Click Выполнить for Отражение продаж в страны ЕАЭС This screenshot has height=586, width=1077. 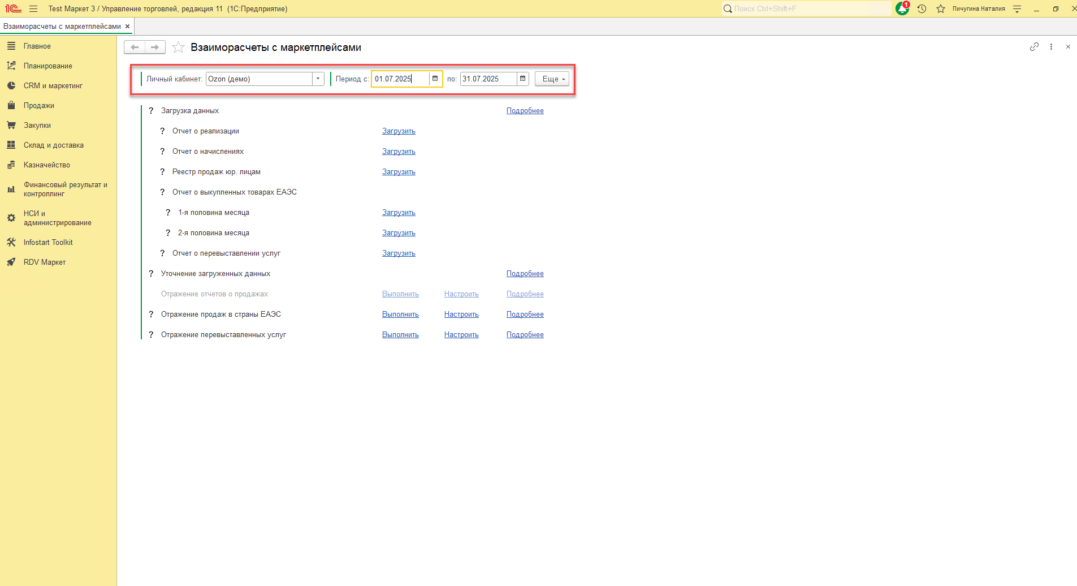coord(400,314)
